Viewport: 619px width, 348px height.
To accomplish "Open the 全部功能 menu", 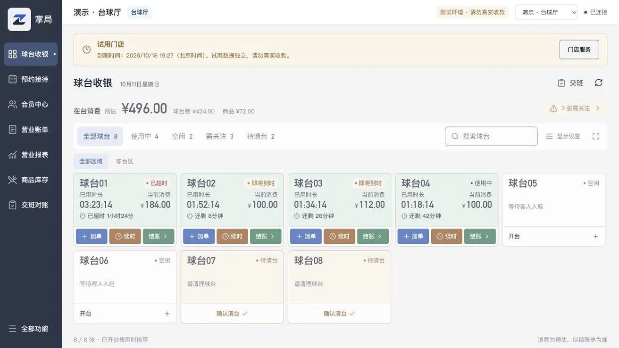I will pos(31,329).
